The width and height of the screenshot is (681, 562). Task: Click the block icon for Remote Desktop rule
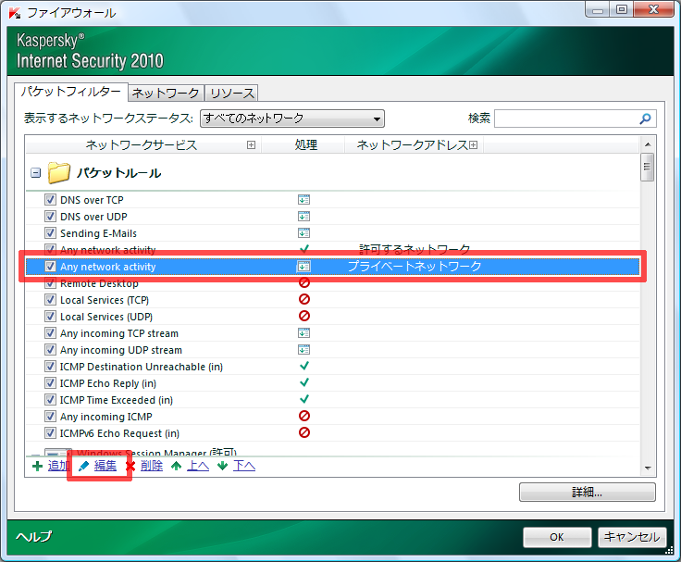[304, 283]
